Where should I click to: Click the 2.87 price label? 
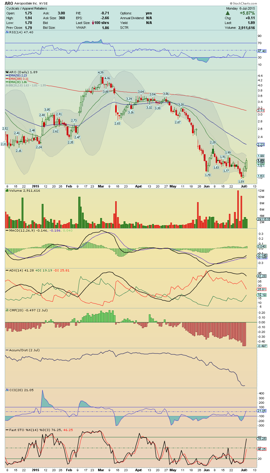click(x=178, y=122)
